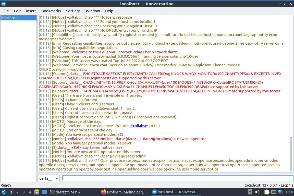Switch to the dartz@VM3 terminal window

pos(65,192)
